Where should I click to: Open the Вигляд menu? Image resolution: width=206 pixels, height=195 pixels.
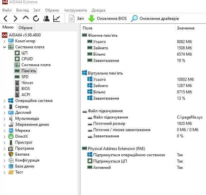coord(22,10)
